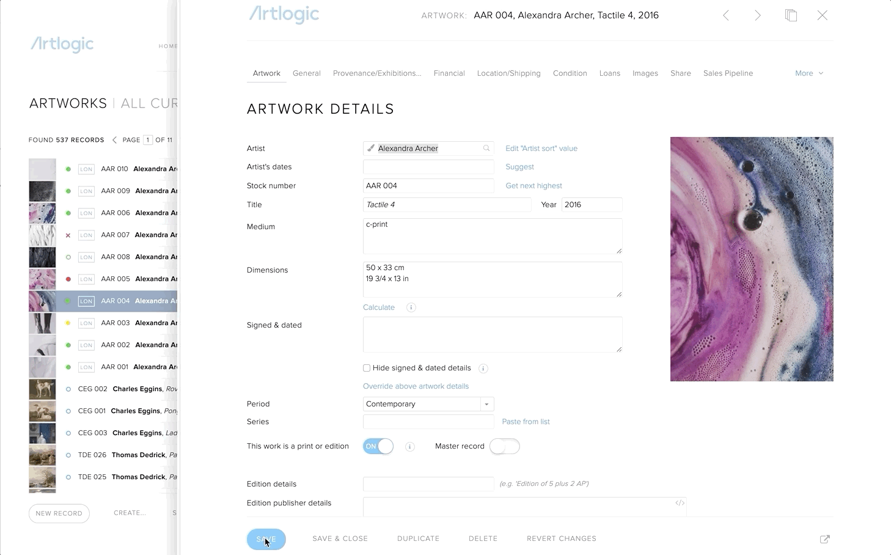Switch to the Artwork tab

(266, 73)
